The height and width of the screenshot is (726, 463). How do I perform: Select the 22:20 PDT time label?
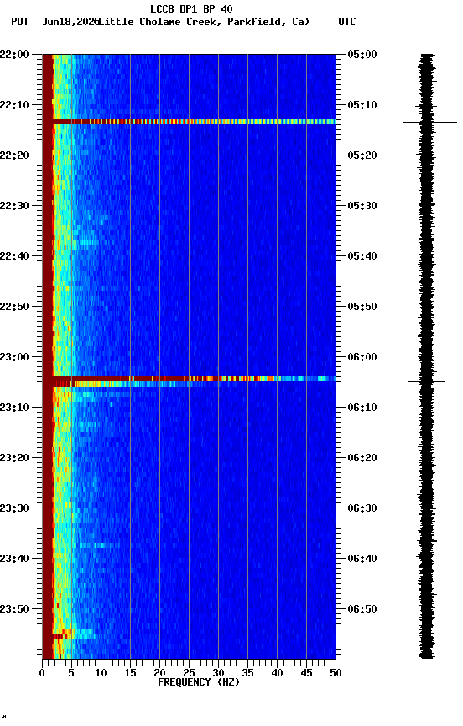pos(14,155)
